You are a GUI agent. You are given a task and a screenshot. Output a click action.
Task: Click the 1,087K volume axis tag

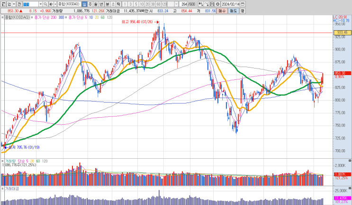343,174
